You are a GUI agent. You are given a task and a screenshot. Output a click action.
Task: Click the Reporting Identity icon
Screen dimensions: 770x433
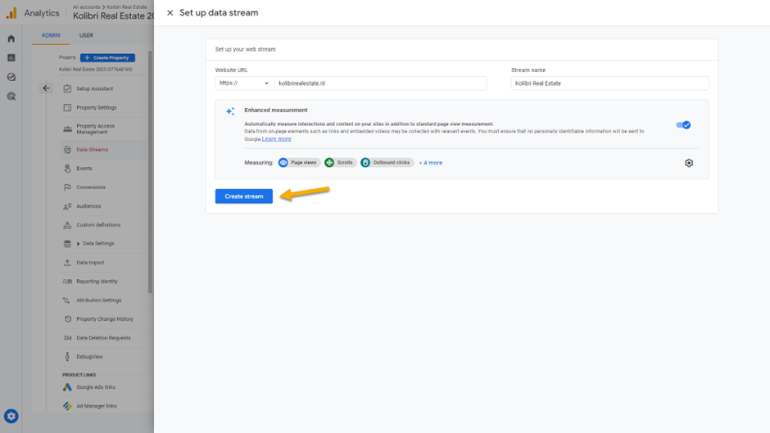67,282
